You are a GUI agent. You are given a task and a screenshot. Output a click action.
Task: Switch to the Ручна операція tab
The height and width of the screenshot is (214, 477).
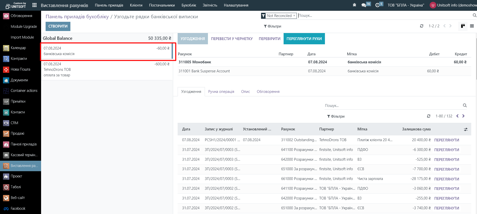pyautogui.click(x=221, y=92)
